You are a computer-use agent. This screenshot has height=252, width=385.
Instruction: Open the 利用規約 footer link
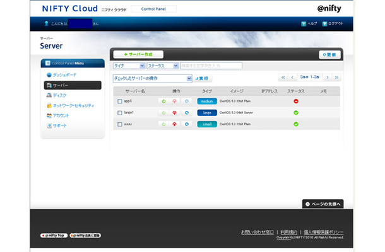point(289,232)
